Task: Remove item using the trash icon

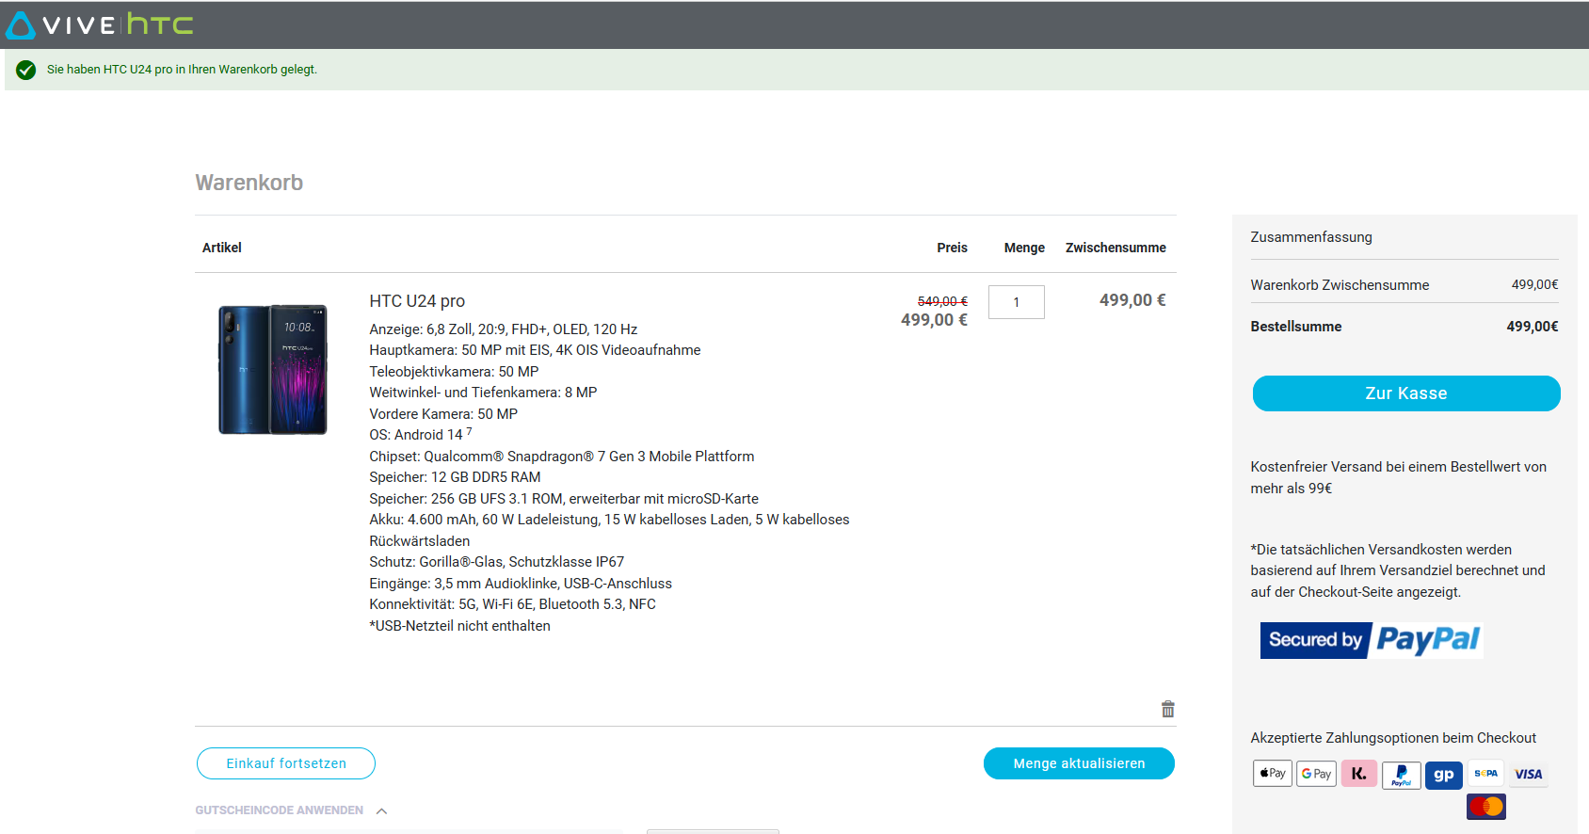Action: point(1167,709)
